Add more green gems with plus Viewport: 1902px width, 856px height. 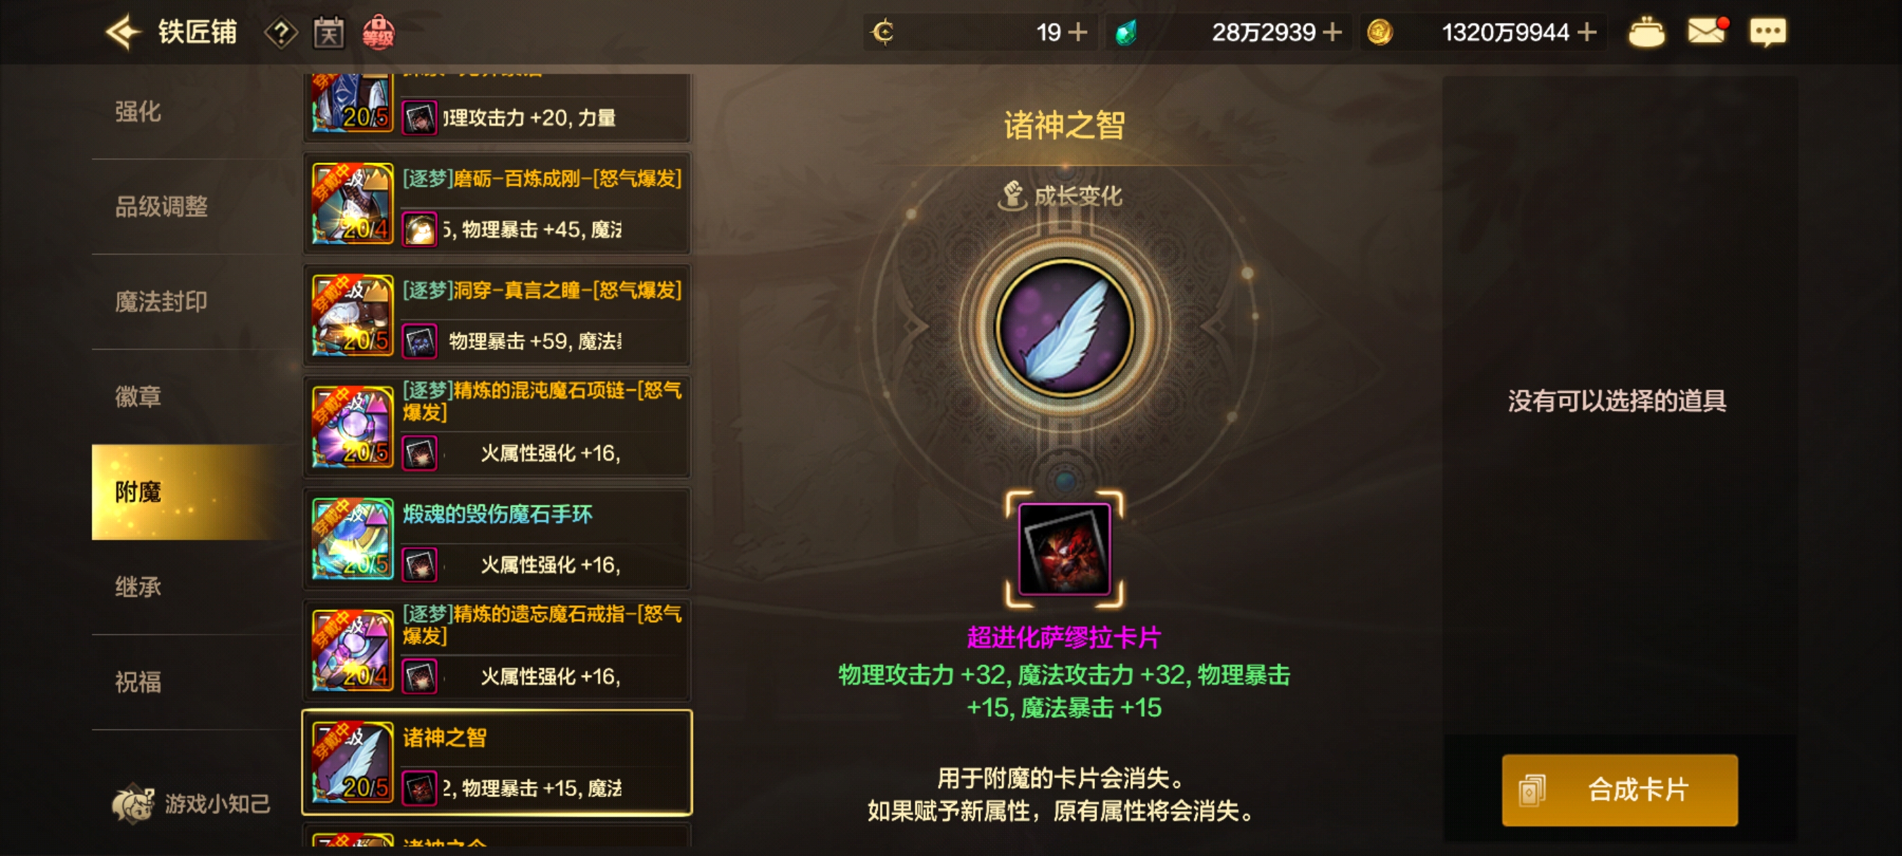[x=1332, y=32]
